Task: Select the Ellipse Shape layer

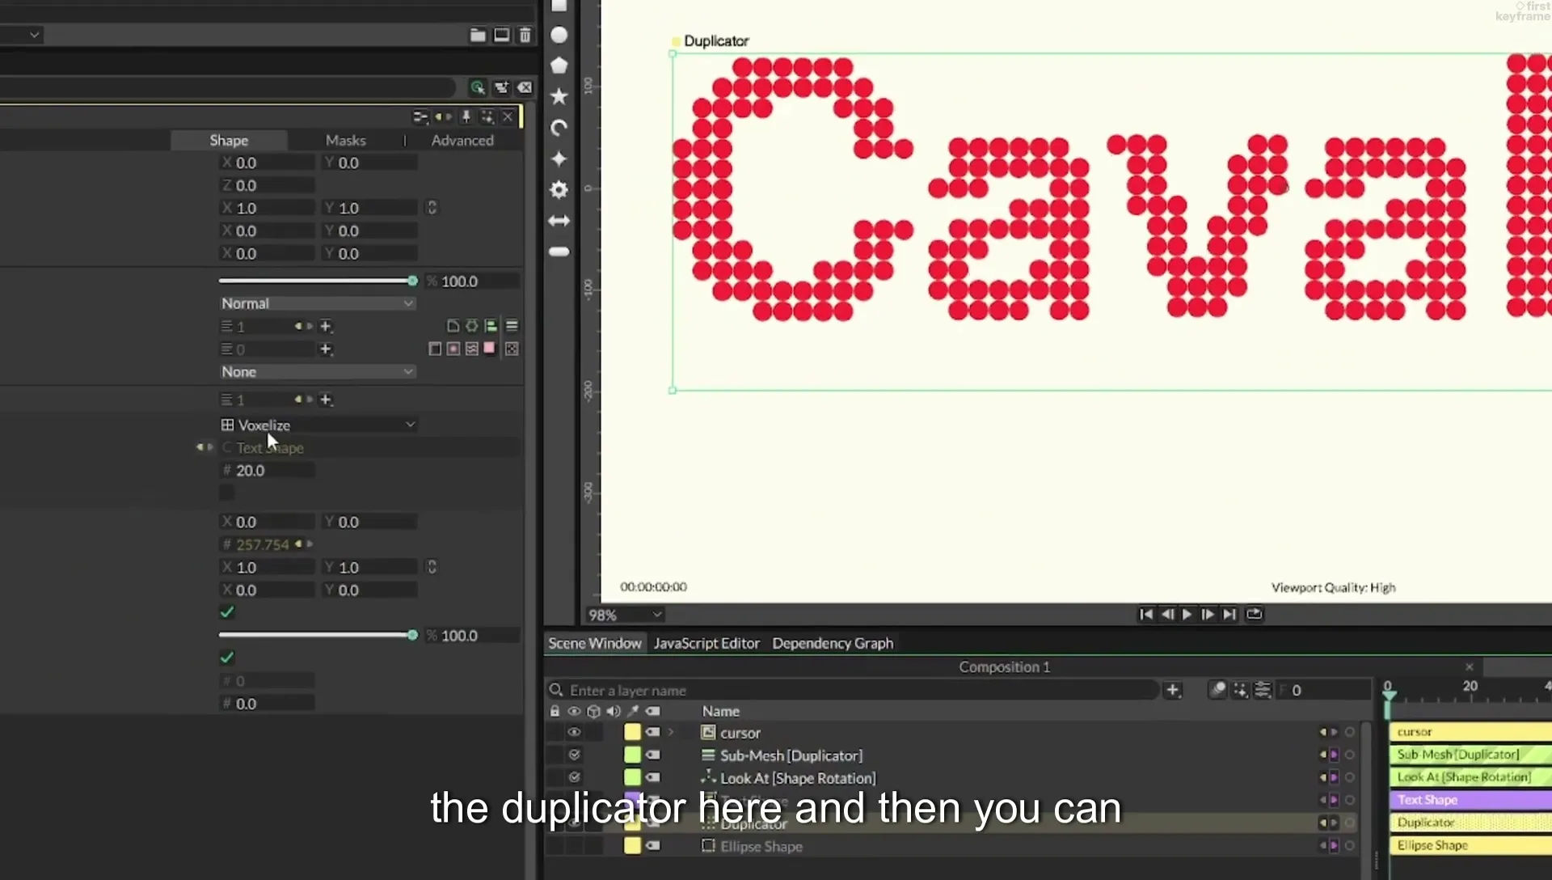Action: coord(761,846)
